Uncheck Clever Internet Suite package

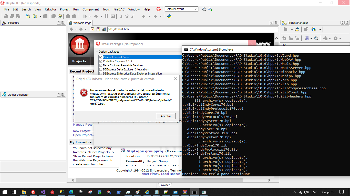coord(101,57)
